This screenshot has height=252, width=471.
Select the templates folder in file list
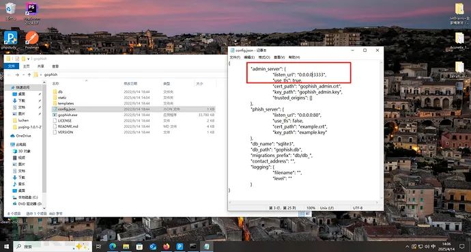click(x=133, y=103)
